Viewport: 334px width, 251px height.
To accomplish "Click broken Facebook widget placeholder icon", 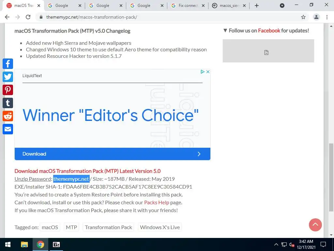I will pyautogui.click(x=266, y=53).
